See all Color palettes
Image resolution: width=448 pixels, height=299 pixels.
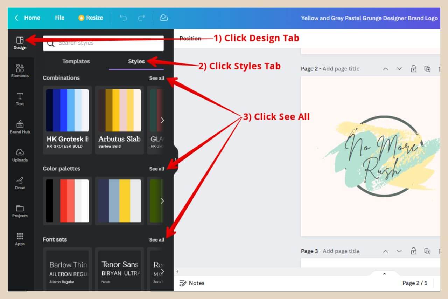156,169
